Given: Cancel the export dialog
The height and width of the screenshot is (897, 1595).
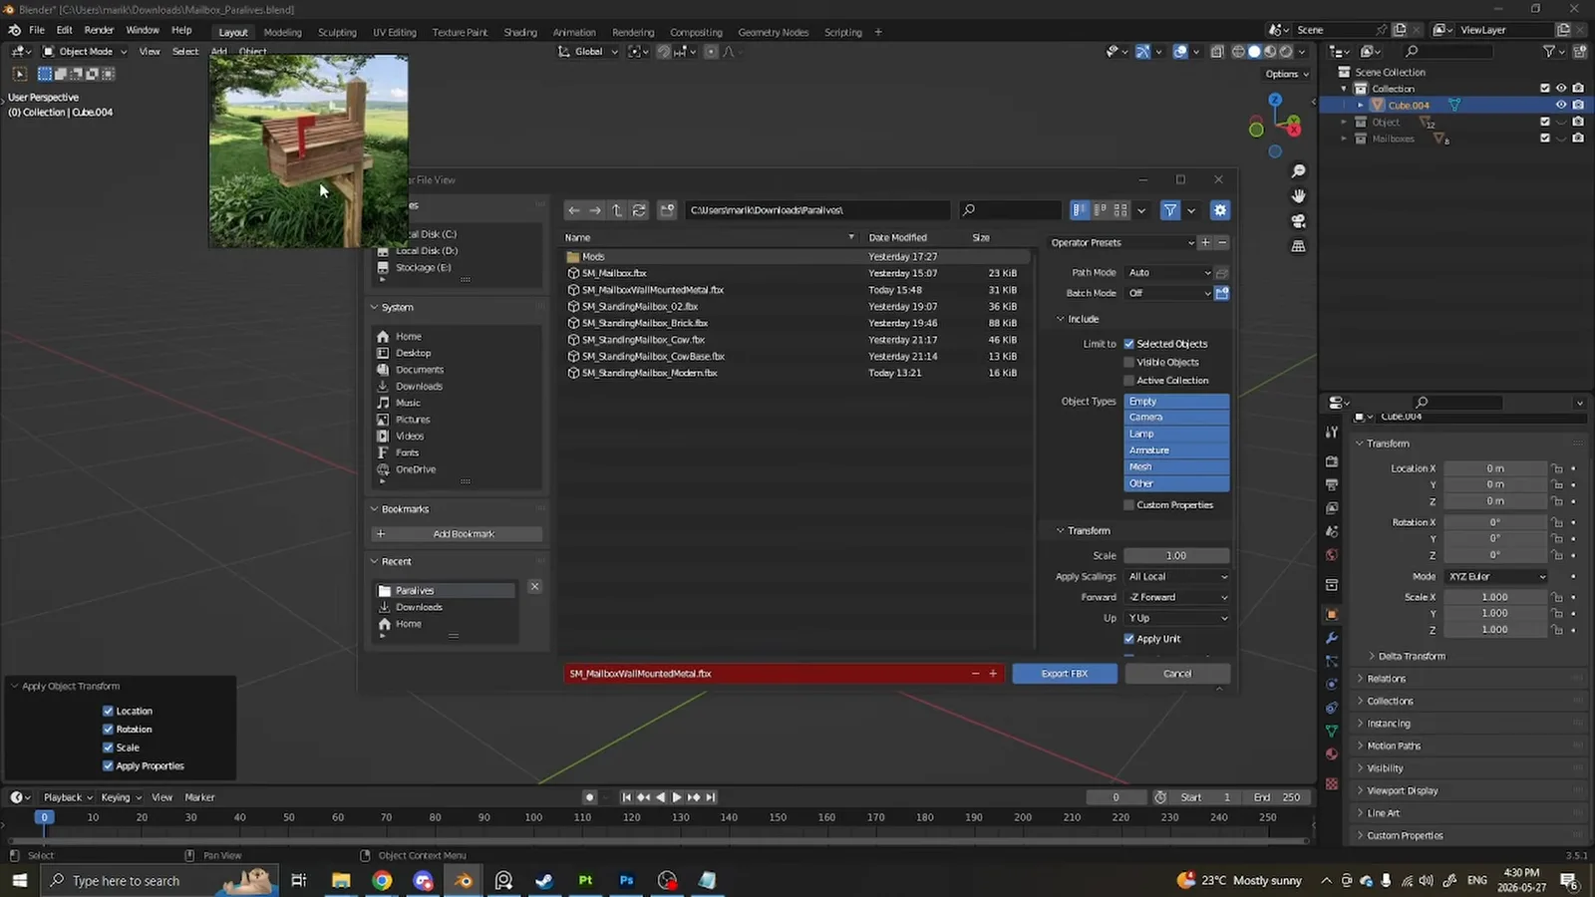Looking at the screenshot, I should pos(1177,674).
